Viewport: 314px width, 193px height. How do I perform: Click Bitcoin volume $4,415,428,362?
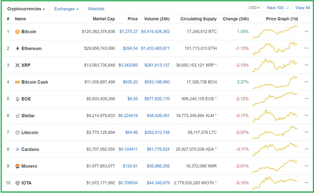[155, 31]
